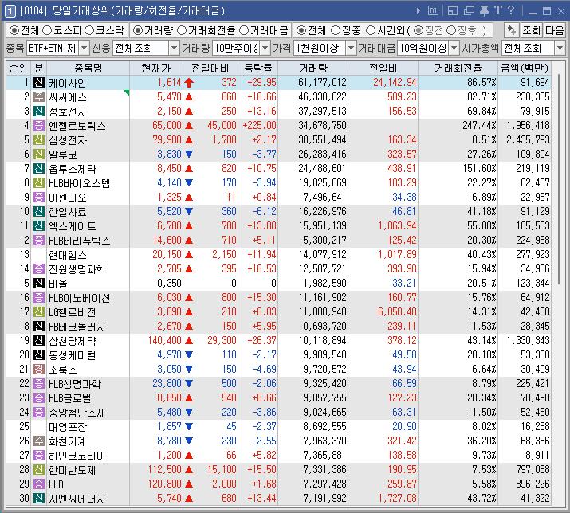Select the 거래량 ranking radio button
Image resolution: width=570 pixels, height=513 pixels.
(137, 31)
